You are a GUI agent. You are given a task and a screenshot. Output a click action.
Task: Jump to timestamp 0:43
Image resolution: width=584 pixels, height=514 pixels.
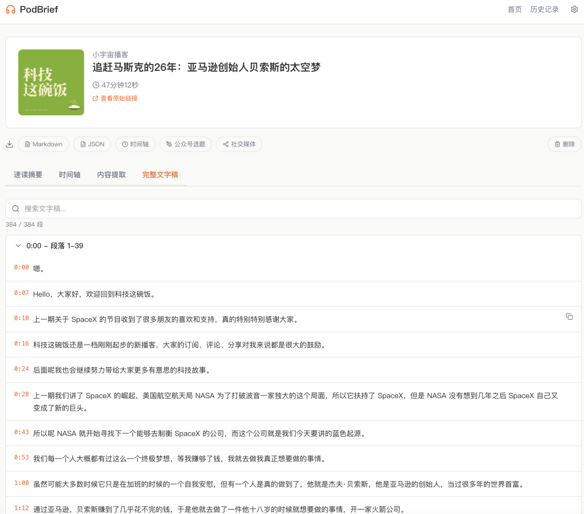point(21,432)
